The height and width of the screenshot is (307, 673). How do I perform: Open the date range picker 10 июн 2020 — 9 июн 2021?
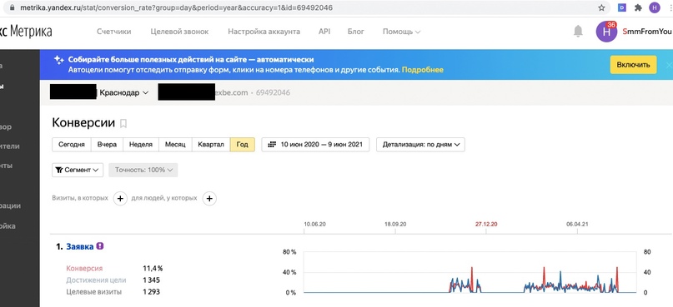(315, 144)
